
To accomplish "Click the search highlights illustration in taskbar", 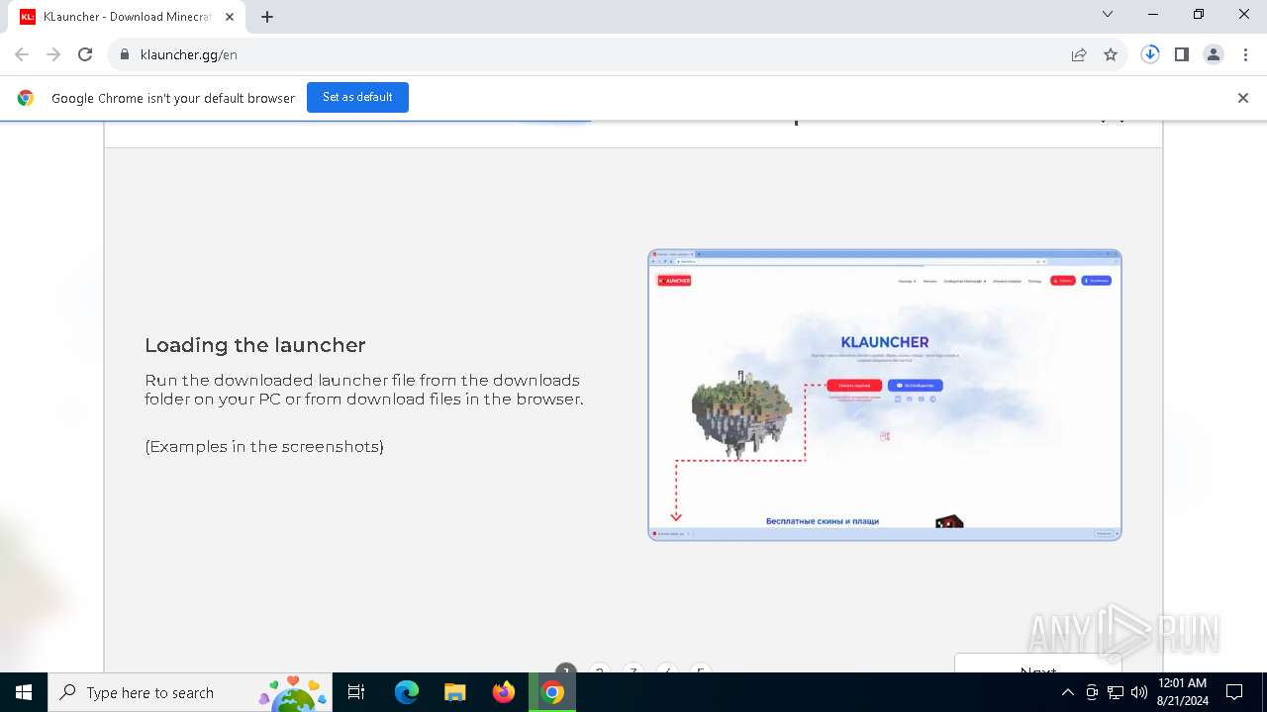I will tap(293, 692).
